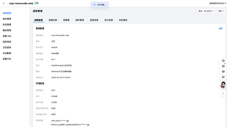Click the mps-transcode-web page title

[21, 3]
